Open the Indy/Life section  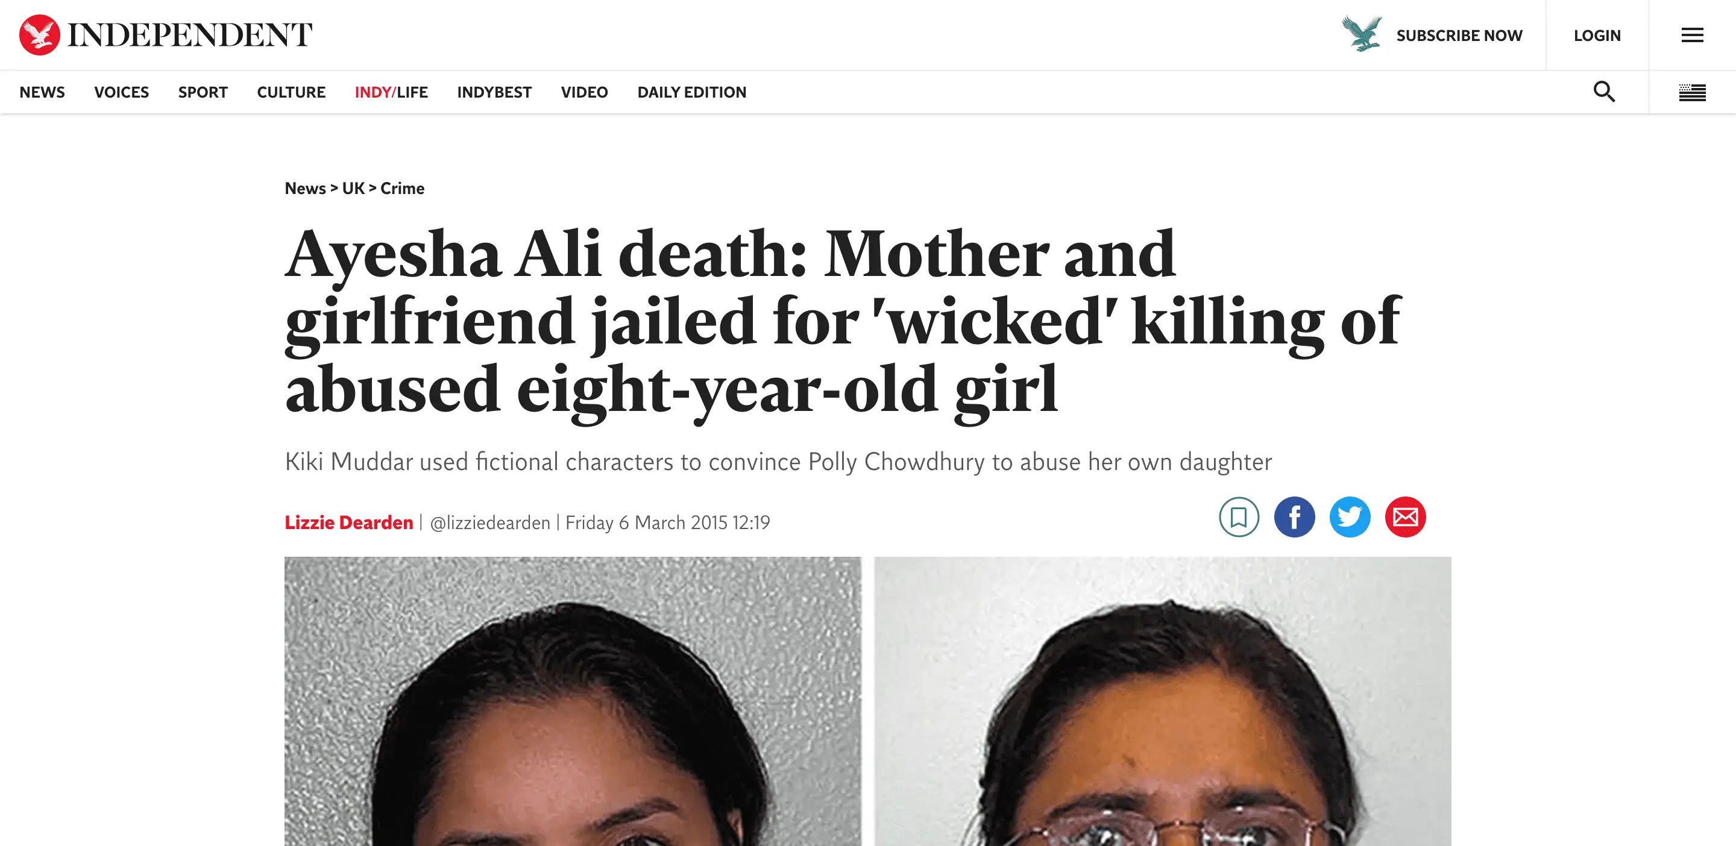tap(391, 92)
